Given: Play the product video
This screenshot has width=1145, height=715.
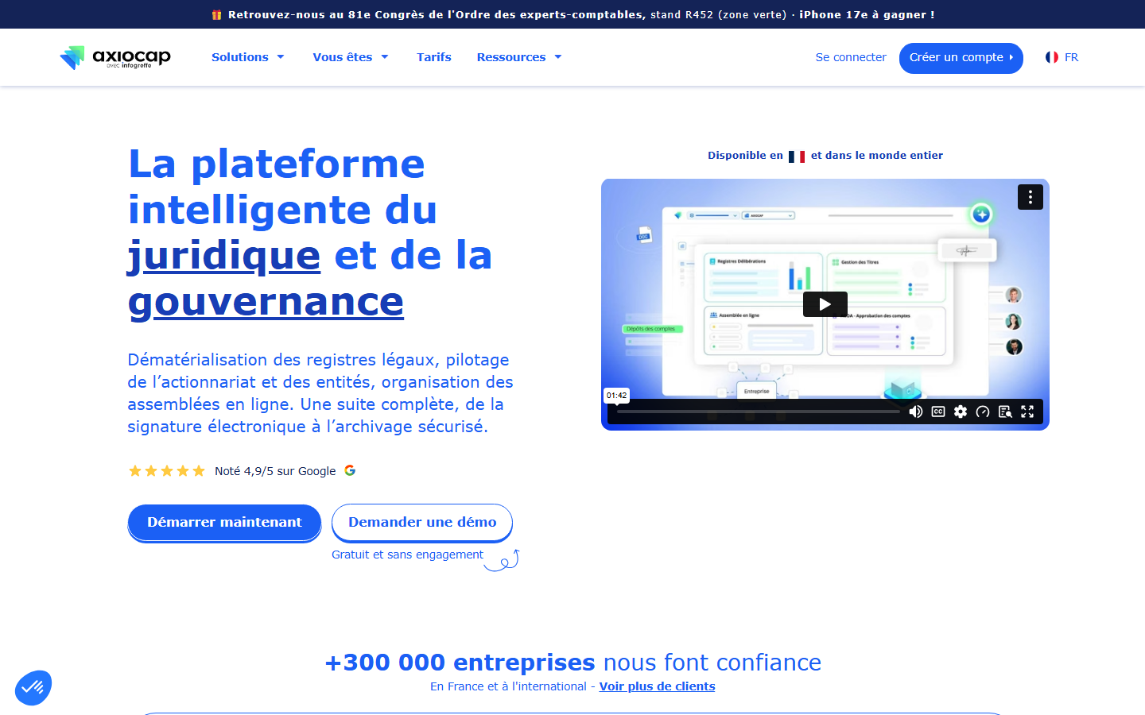Looking at the screenshot, I should [x=825, y=304].
